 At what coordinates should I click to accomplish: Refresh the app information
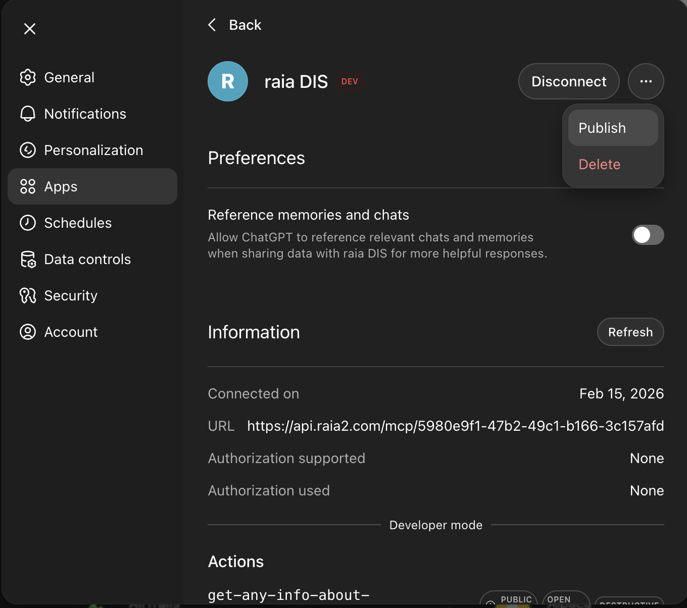click(630, 332)
